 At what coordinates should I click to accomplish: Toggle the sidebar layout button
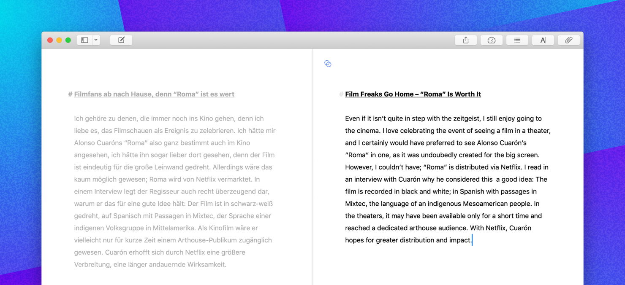click(x=84, y=40)
